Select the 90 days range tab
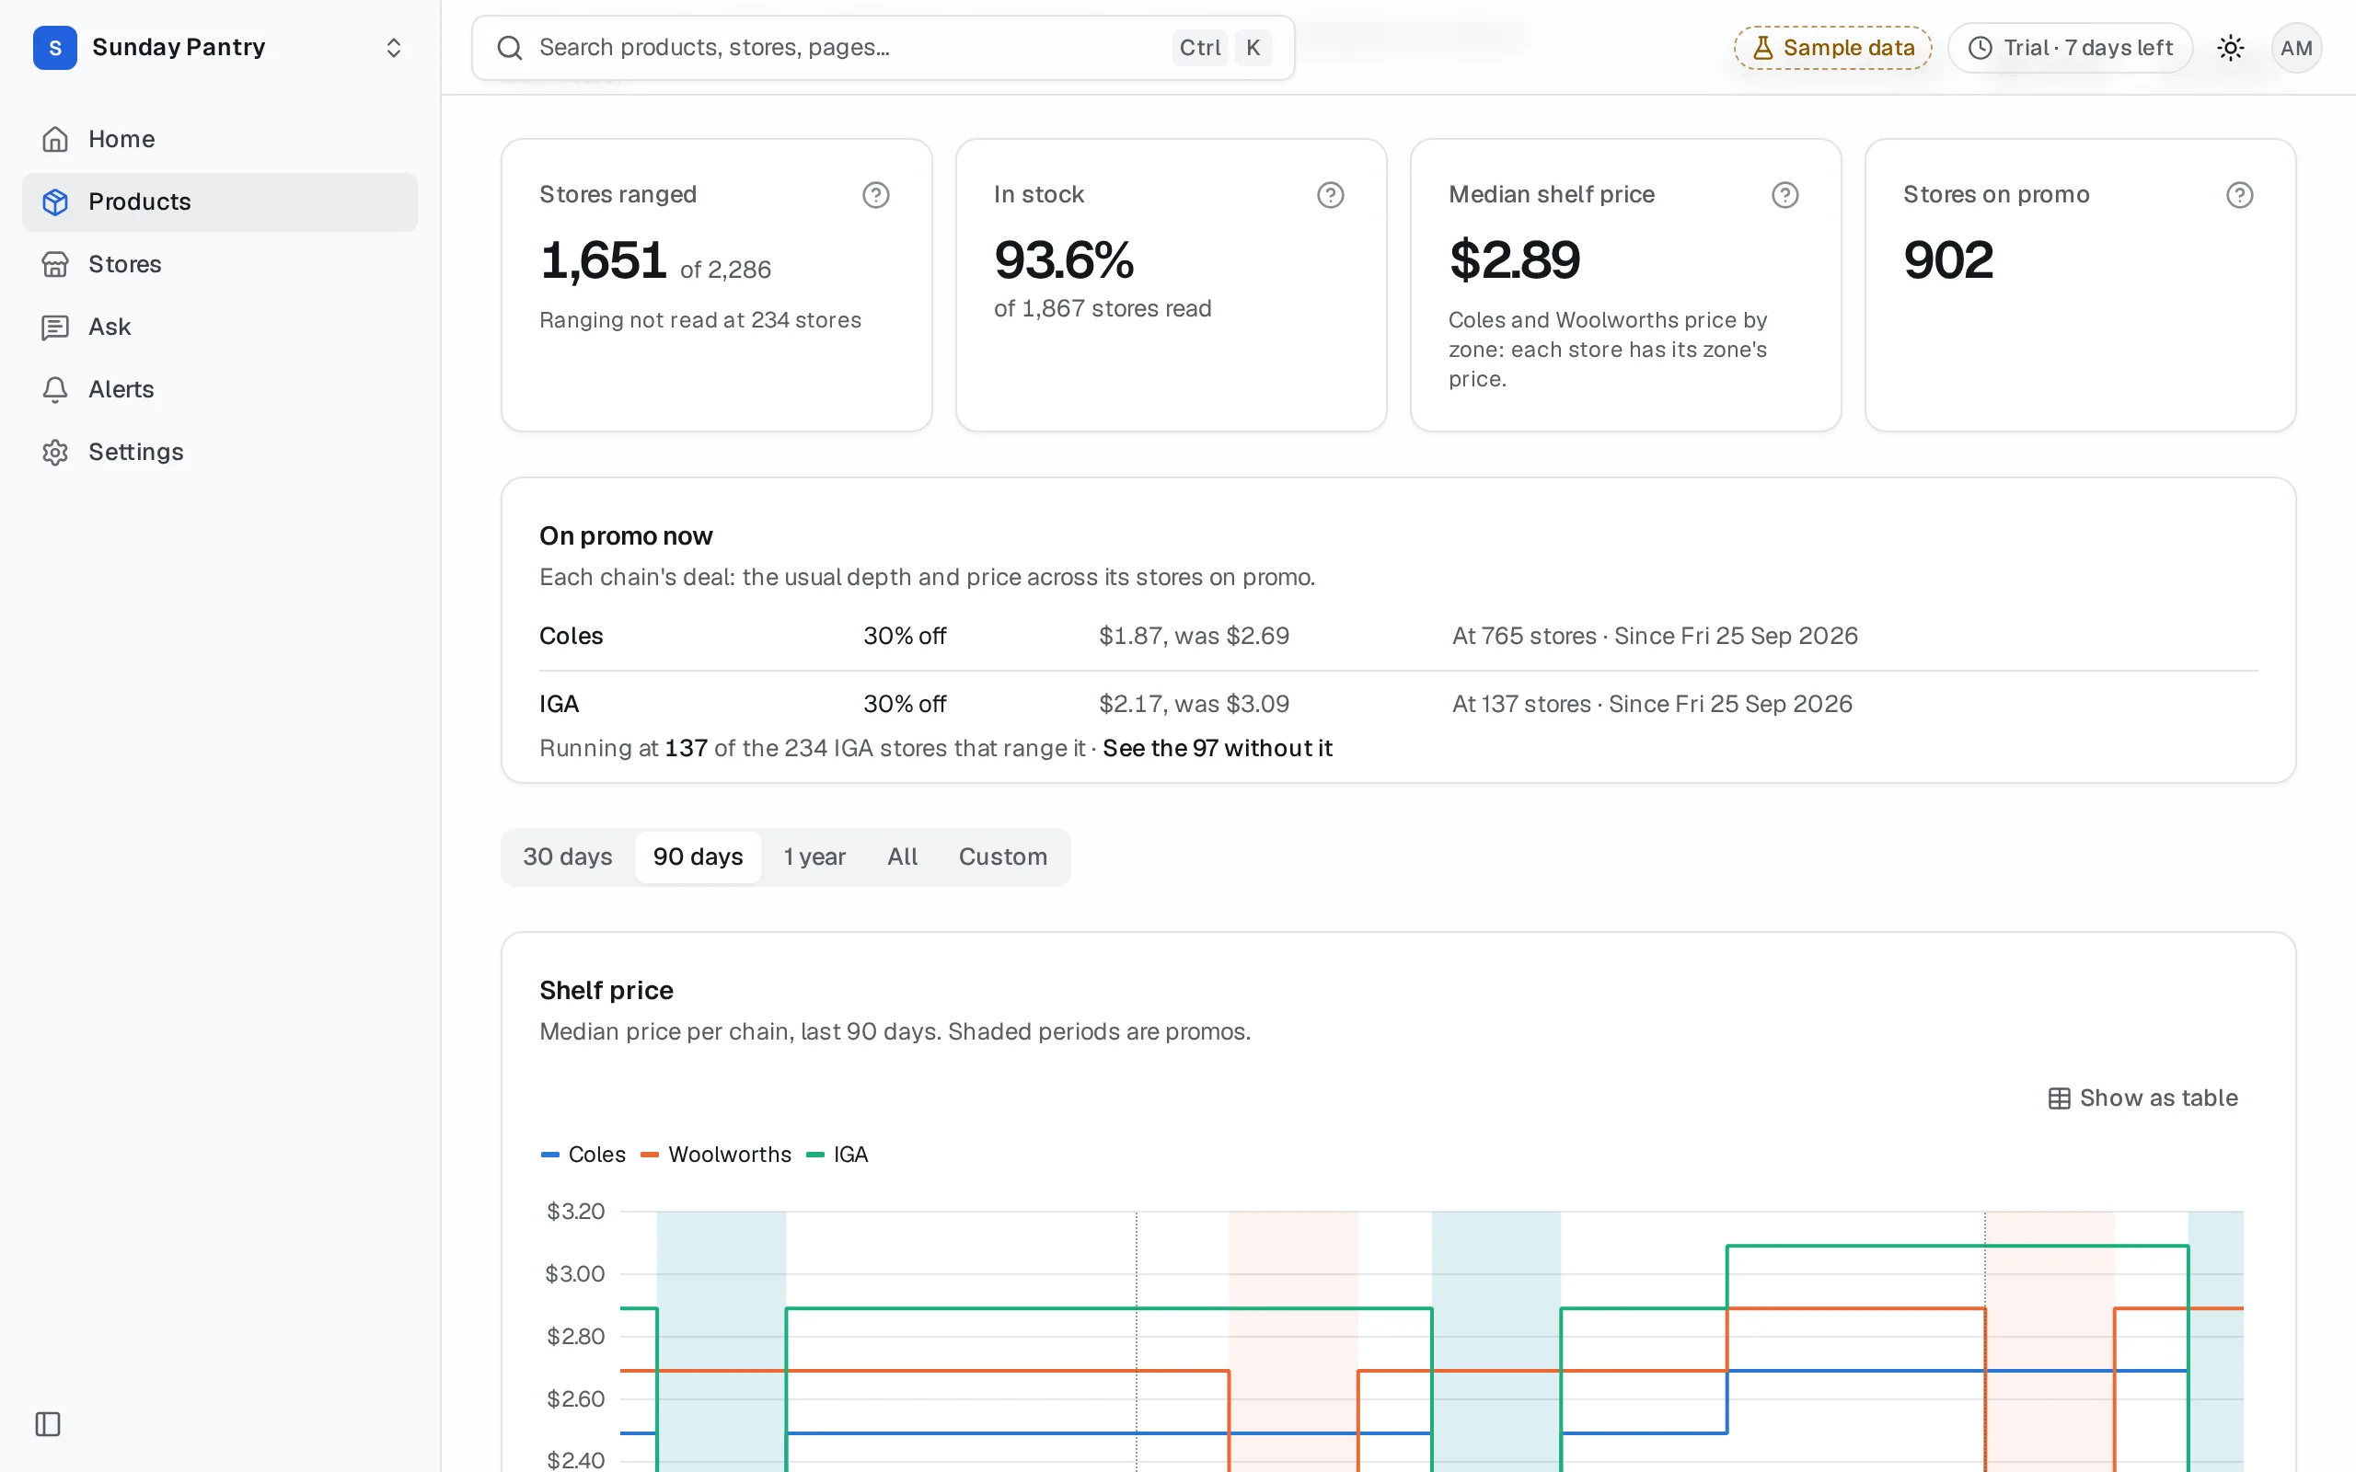 point(698,857)
